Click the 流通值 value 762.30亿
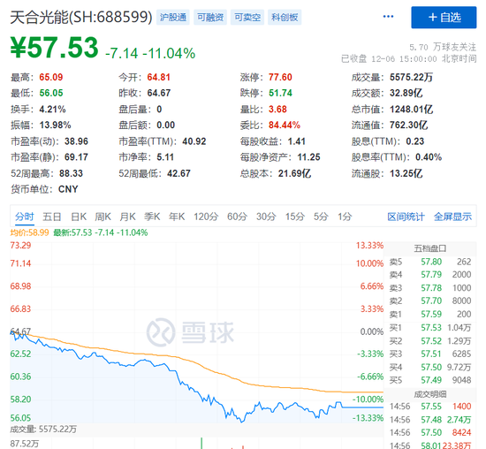This screenshot has width=486, height=449. click(x=409, y=125)
